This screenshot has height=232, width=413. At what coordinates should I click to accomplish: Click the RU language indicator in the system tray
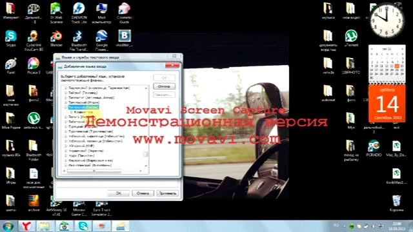336,226
